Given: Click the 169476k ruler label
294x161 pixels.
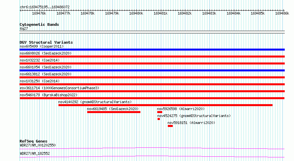Looking at the screenshot, I should [x=39, y=13].
